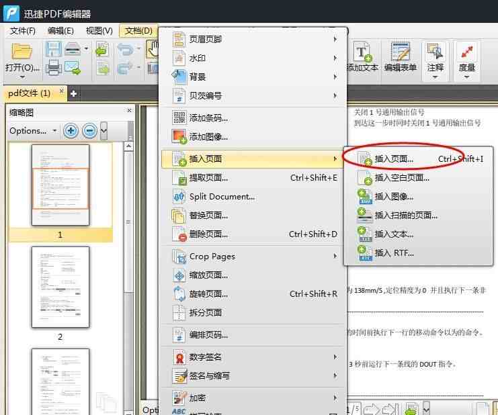
Task: Click the 打开(O) folder icon
Action: coord(22,51)
